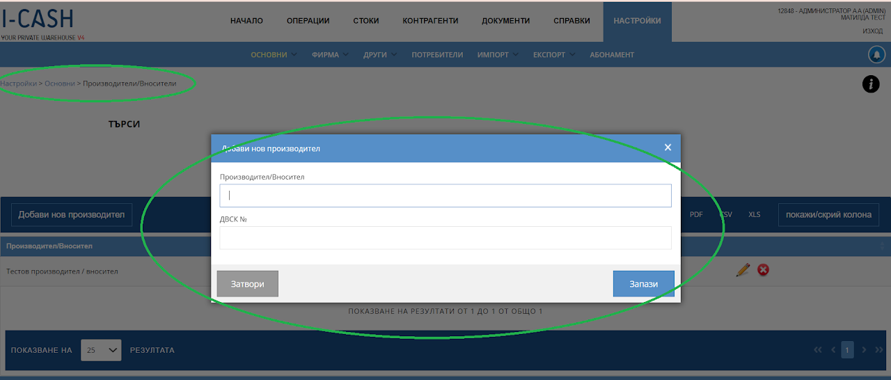Click the Добави нов производител button

point(72,214)
